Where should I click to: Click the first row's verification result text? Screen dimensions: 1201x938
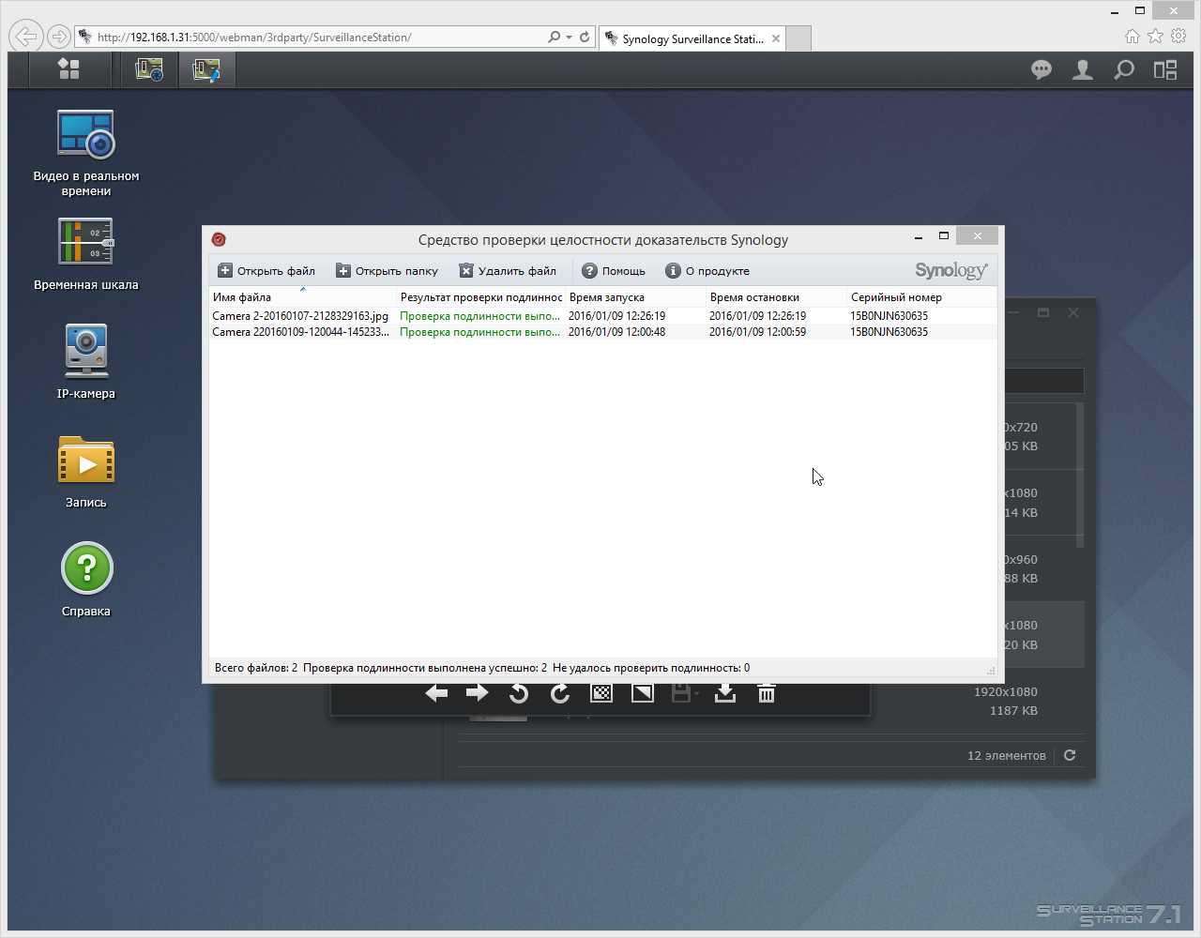click(479, 316)
